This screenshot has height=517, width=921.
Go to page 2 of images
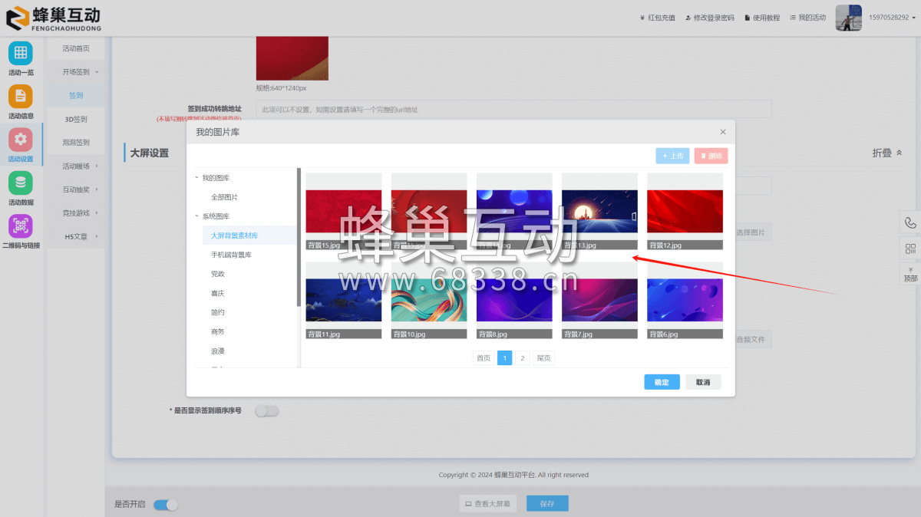[523, 358]
